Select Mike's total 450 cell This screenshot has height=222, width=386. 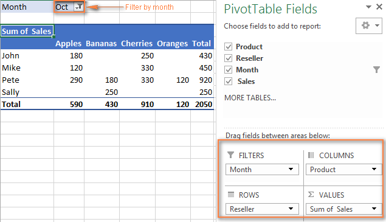[205, 68]
